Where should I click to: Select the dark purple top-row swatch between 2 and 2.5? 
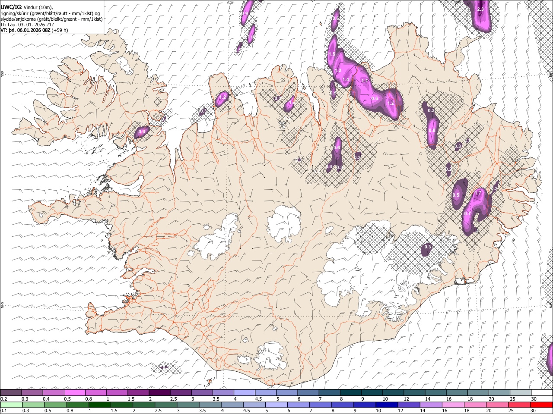(x=159, y=393)
